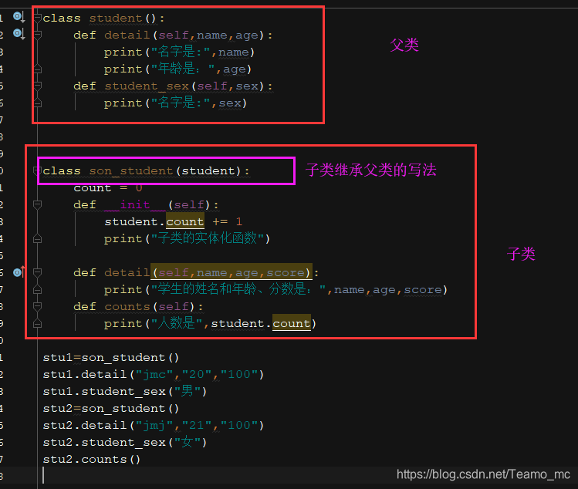This screenshot has height=489, width=578.
Task: Click the line 'def detail(self,name,age):'
Action: tap(173, 35)
